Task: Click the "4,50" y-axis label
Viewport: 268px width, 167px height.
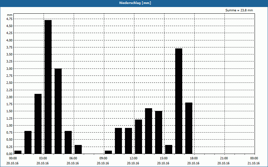Action: click(x=9, y=26)
